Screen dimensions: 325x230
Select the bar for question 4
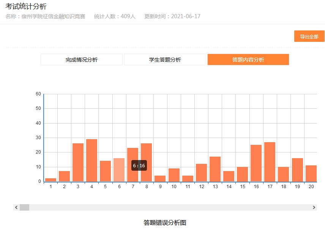click(x=92, y=160)
